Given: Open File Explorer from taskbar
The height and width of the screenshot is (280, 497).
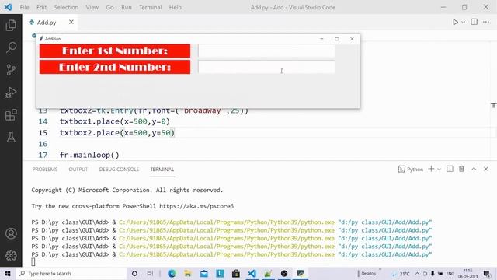Looking at the screenshot, I should [188, 273].
